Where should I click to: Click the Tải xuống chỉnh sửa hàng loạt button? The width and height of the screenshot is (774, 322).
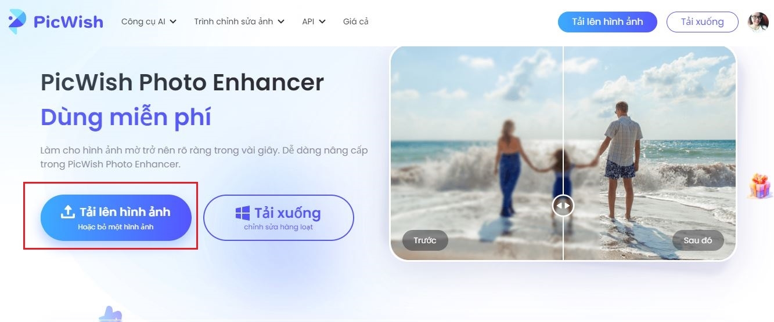(279, 217)
